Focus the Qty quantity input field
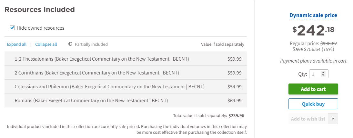 click(x=315, y=74)
